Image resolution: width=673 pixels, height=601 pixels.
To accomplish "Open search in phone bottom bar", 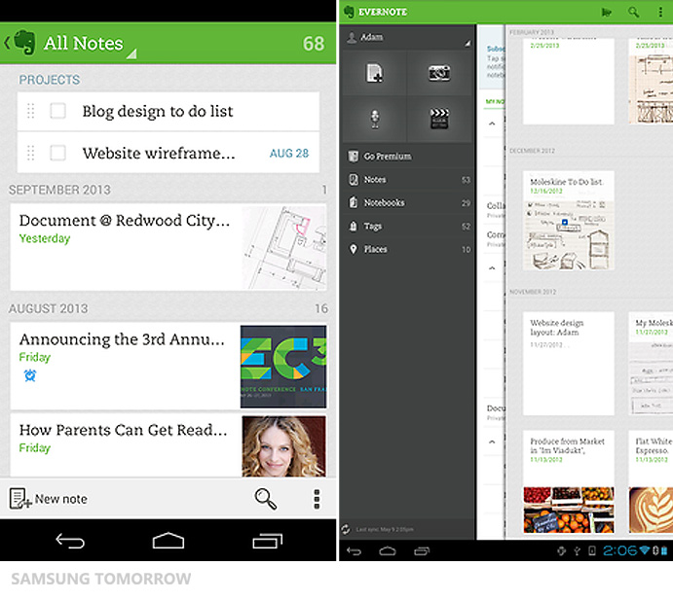I will pos(265,499).
